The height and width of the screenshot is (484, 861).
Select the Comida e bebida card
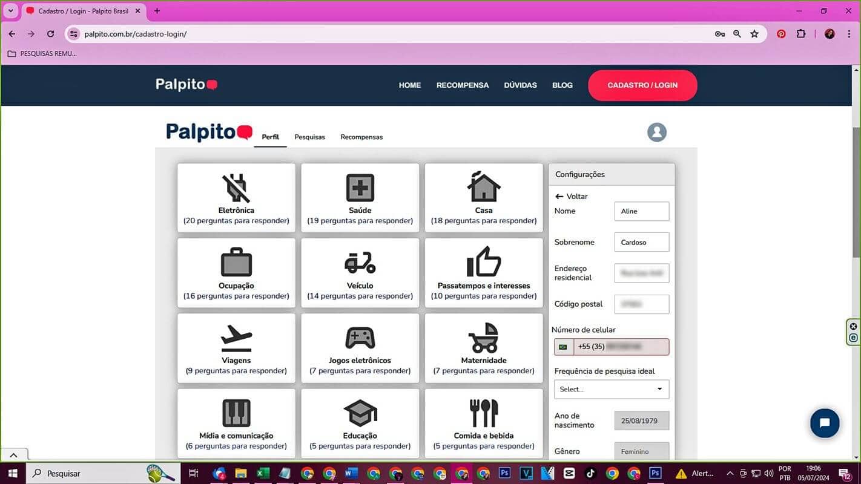484,423
